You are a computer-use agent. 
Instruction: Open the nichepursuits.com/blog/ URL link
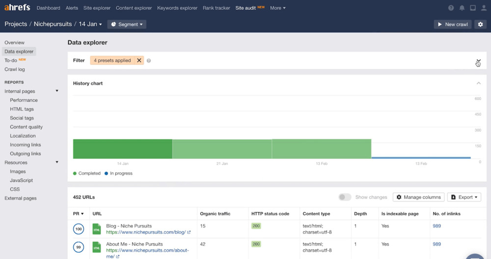tap(146, 232)
